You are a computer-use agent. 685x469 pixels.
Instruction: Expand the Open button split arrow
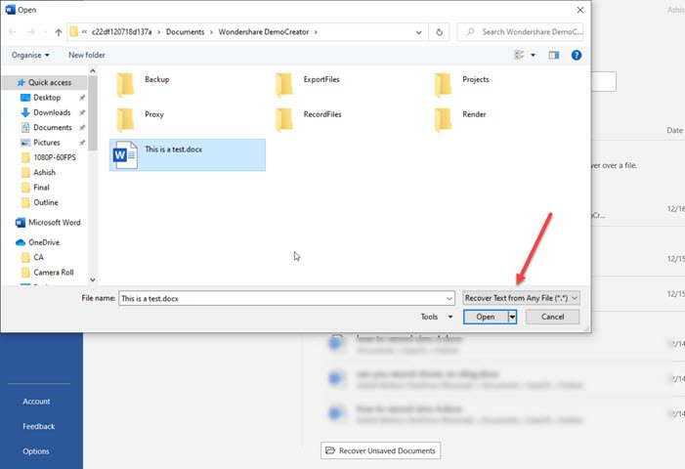pos(512,317)
